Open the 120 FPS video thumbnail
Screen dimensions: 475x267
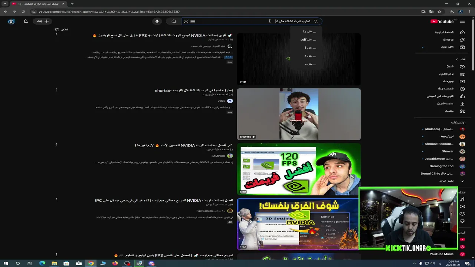pos(299,169)
